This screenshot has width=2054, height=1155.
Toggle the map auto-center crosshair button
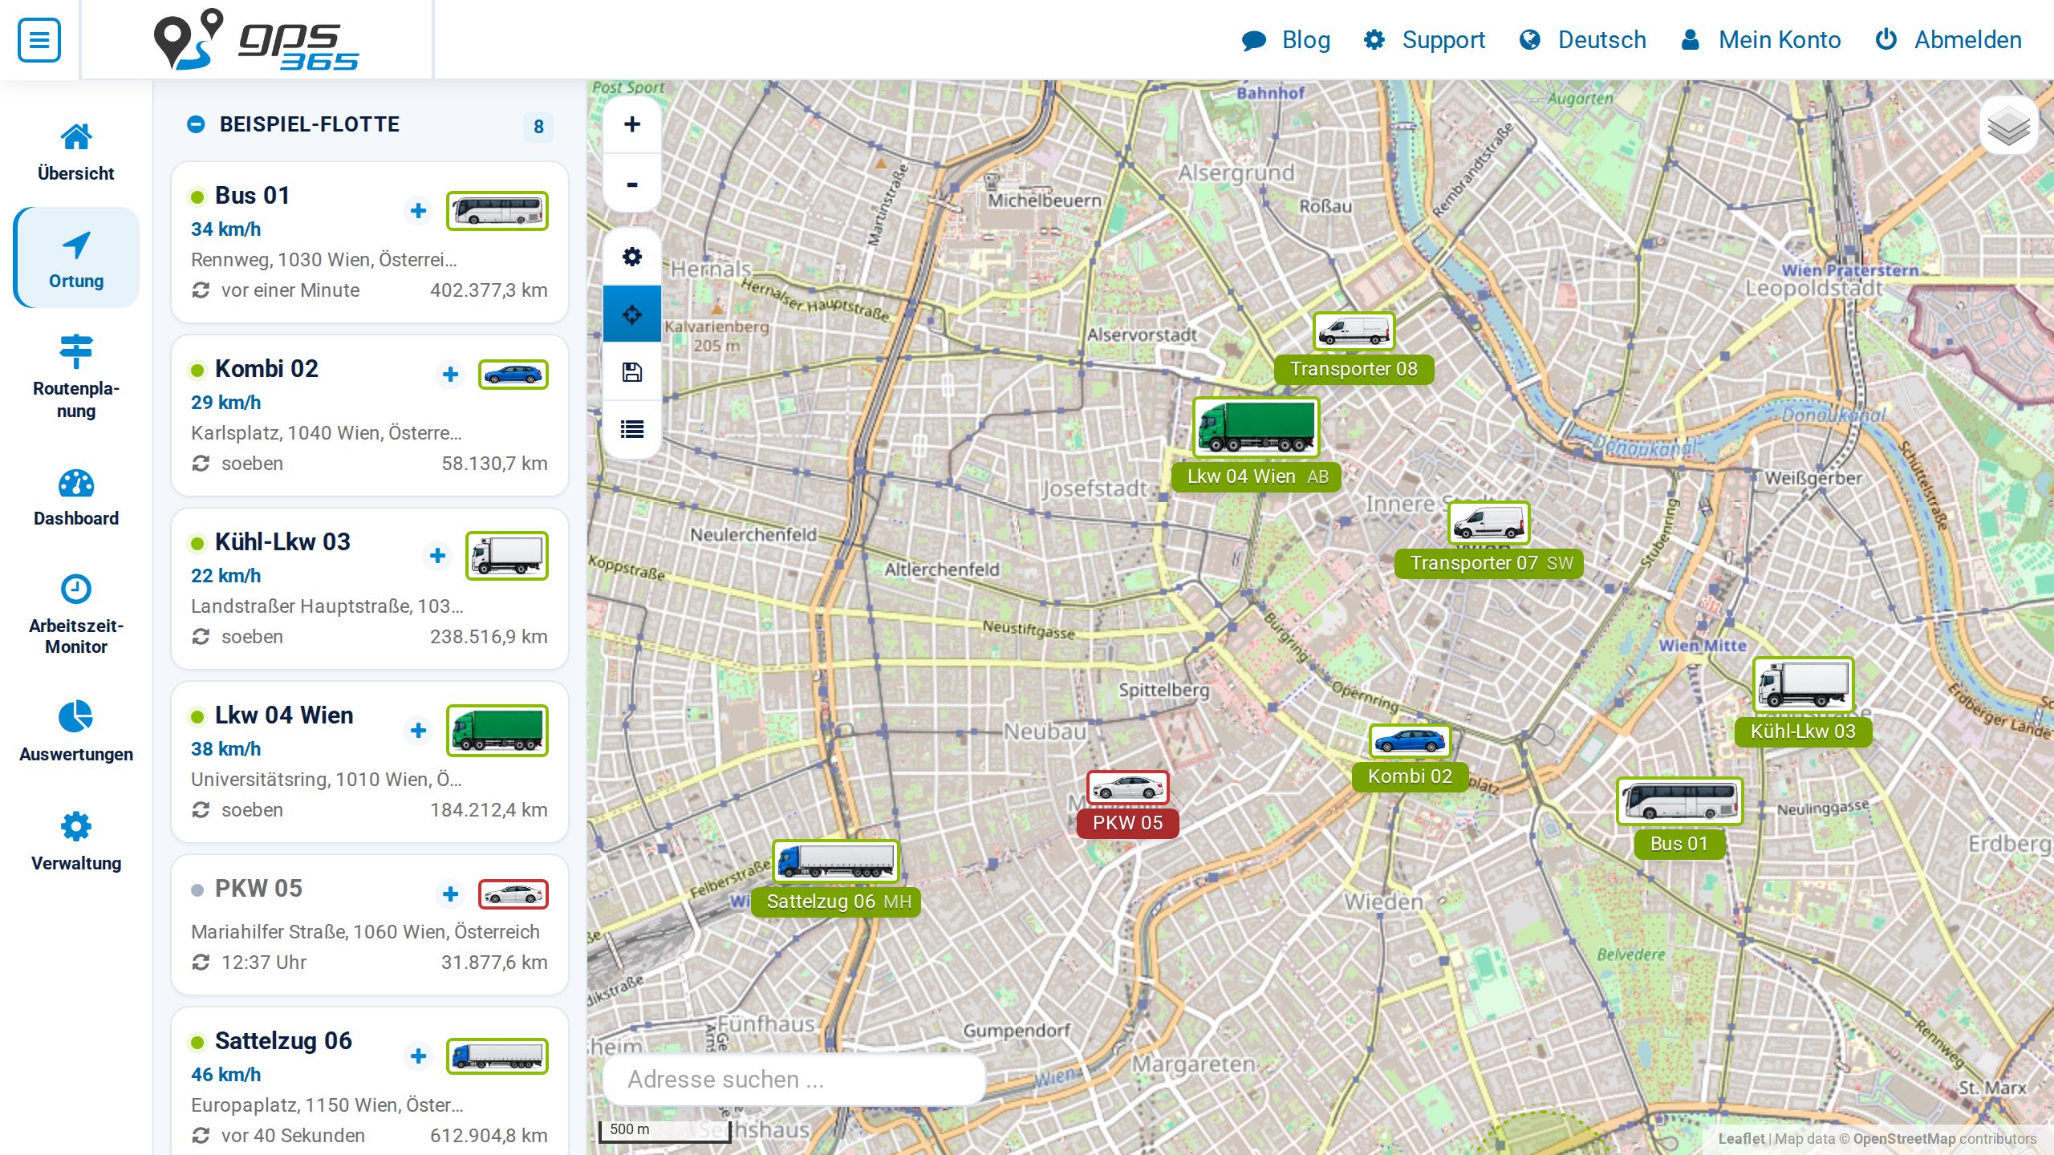pos(632,314)
